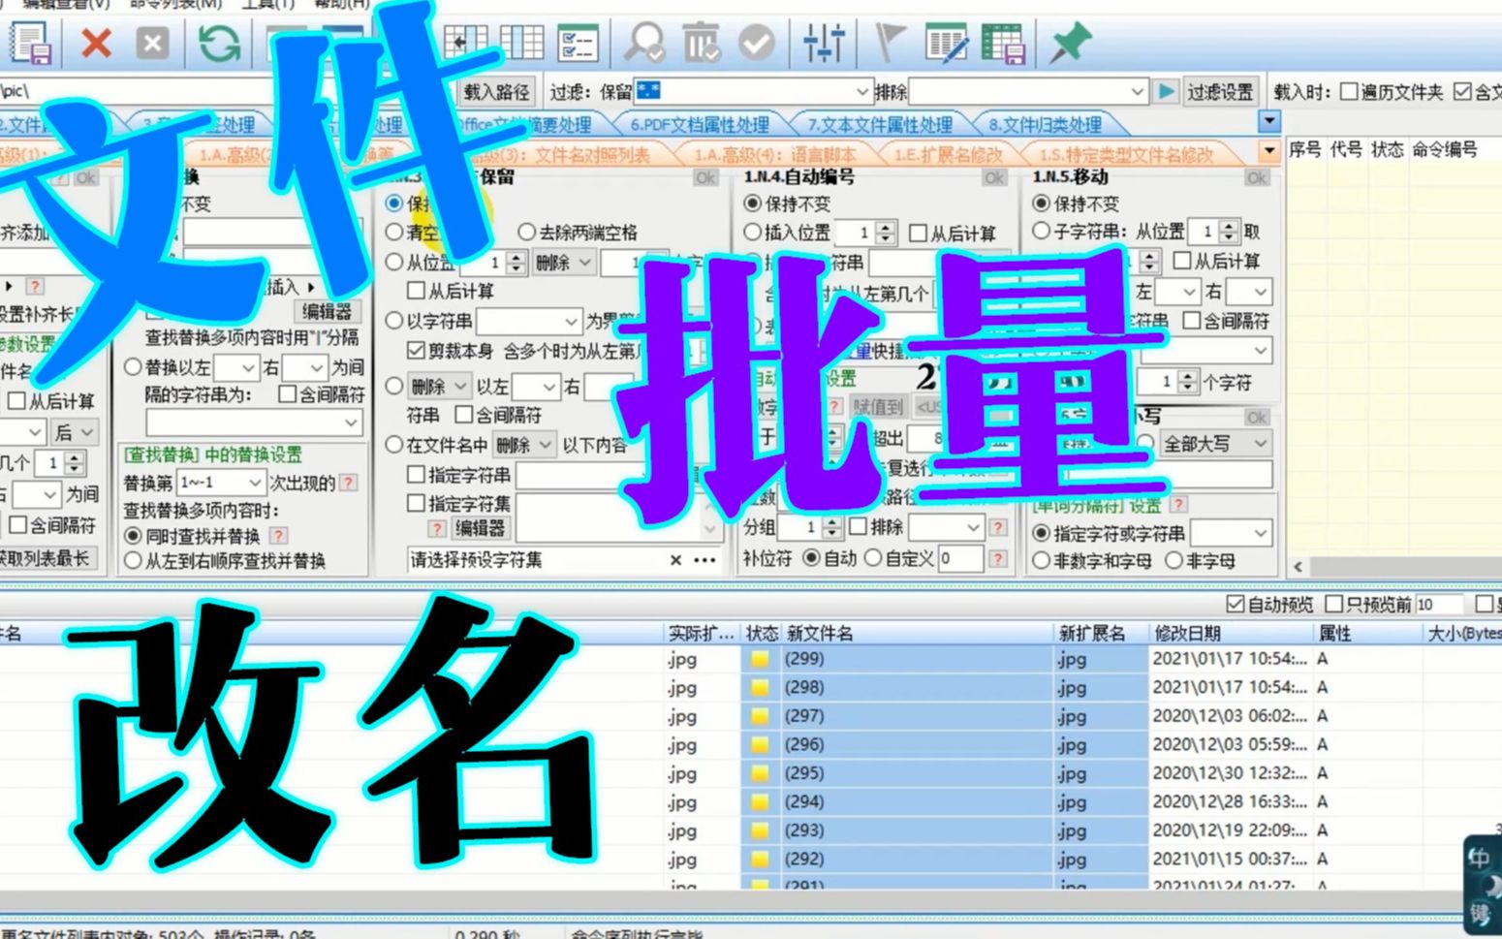Click the help icon beside 单词分隔符 设置
This screenshot has width=1502, height=939.
[x=1178, y=505]
